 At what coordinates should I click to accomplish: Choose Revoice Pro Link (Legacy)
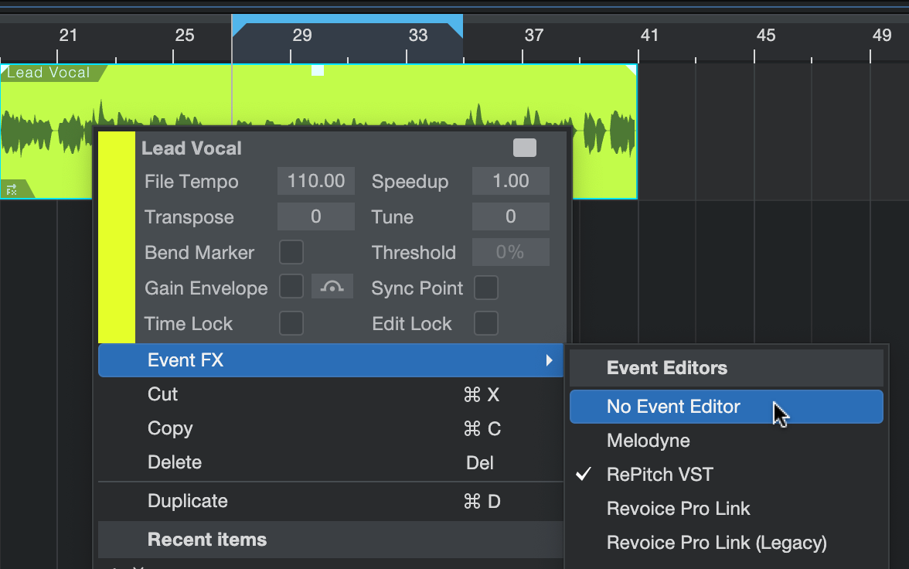pyautogui.click(x=717, y=543)
